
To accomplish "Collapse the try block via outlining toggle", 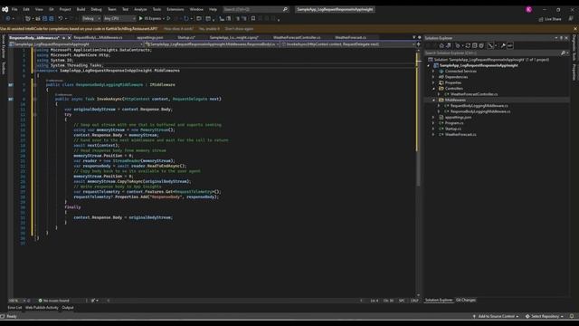I will pos(35,115).
